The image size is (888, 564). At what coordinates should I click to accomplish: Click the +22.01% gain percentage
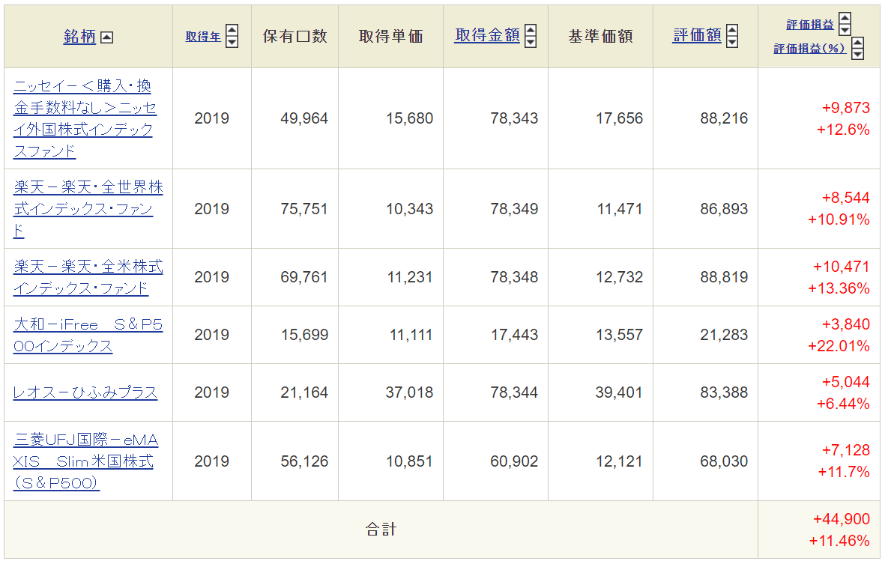pyautogui.click(x=839, y=345)
